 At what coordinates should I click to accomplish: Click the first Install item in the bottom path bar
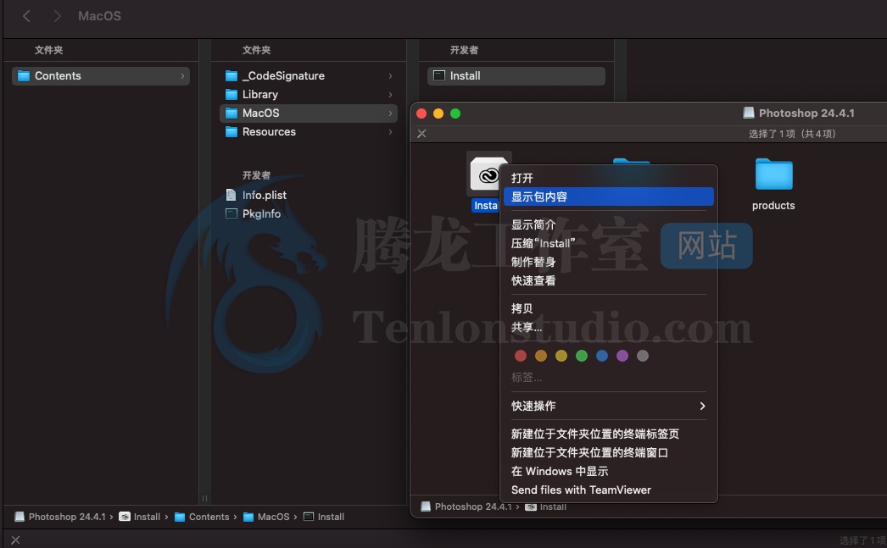[140, 517]
